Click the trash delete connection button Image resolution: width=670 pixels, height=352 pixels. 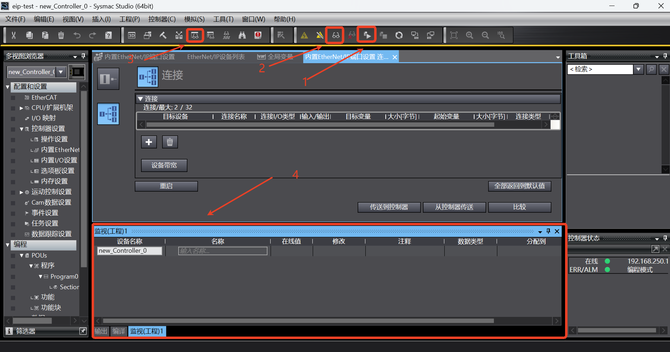pos(170,142)
